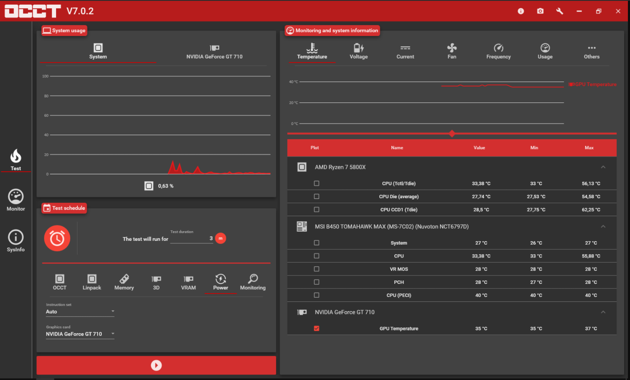Click the Test duration input field
This screenshot has width=630, height=380.
192,238
